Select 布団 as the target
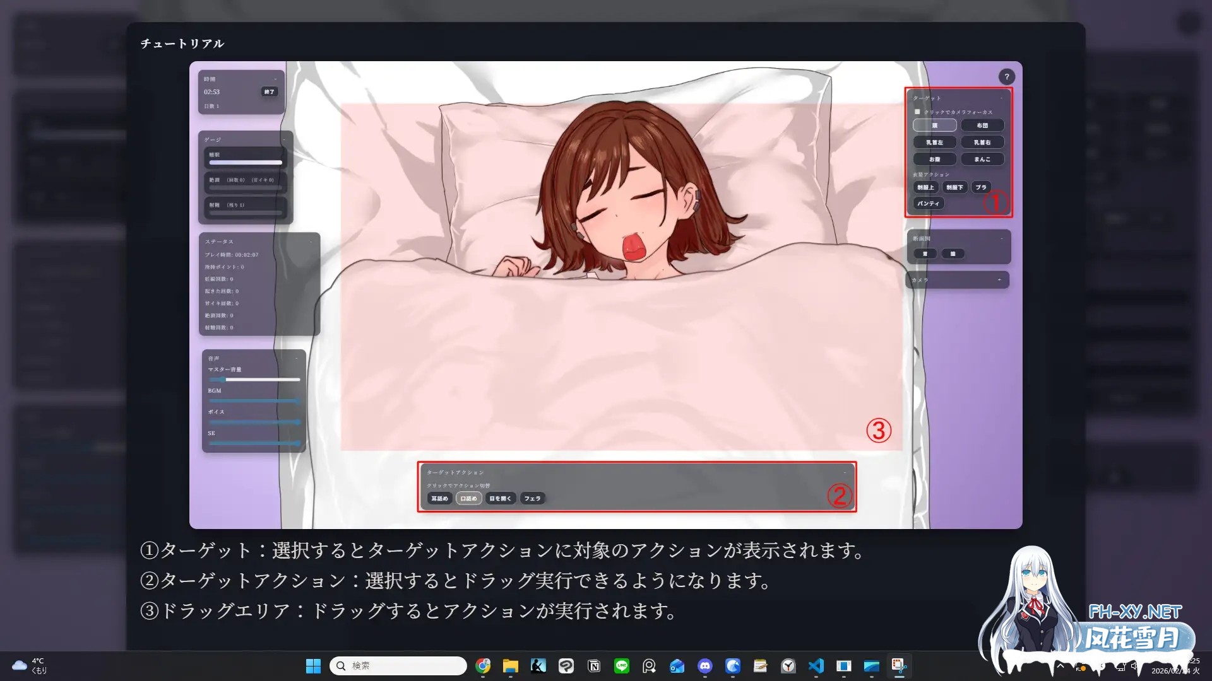 coord(983,125)
